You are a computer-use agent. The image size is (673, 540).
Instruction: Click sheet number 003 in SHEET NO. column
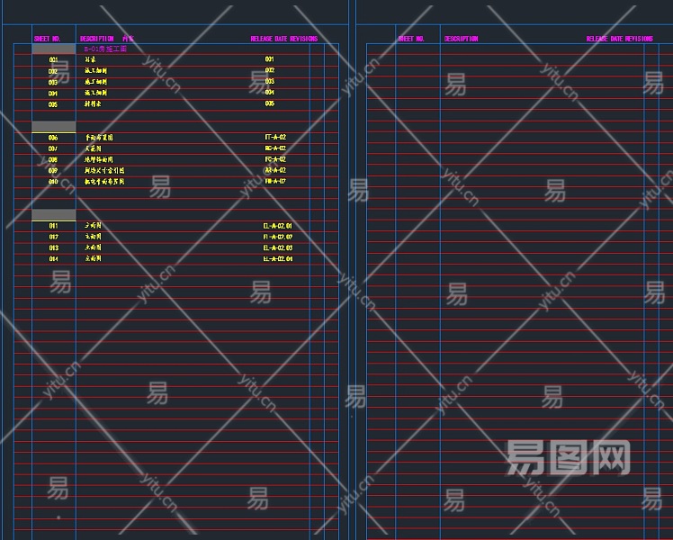click(53, 83)
